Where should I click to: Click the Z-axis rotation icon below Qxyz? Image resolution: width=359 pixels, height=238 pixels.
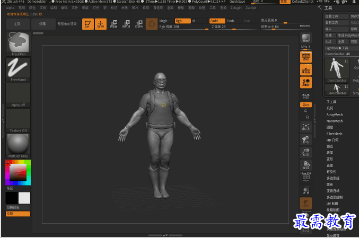(307, 117)
